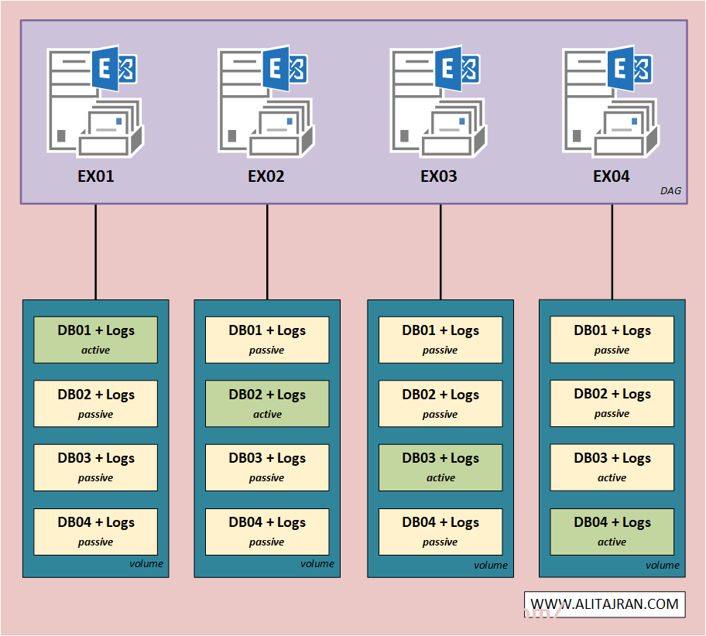Image resolution: width=706 pixels, height=636 pixels.
Task: Select active DB02 + Logs box under EX02
Action: pyautogui.click(x=267, y=404)
